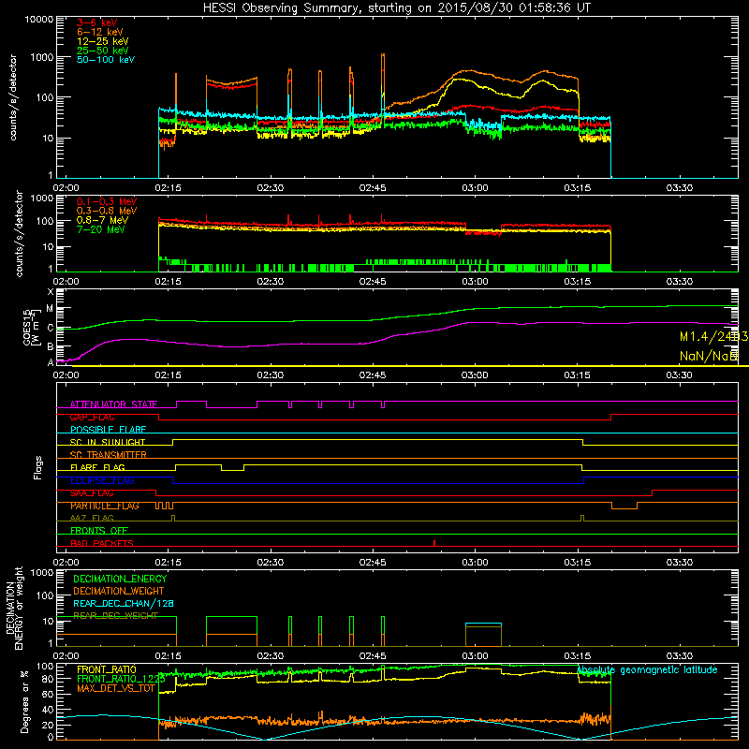Click the 10000 y-axis value in top panel
Screen dimensions: 749x749
(x=39, y=20)
